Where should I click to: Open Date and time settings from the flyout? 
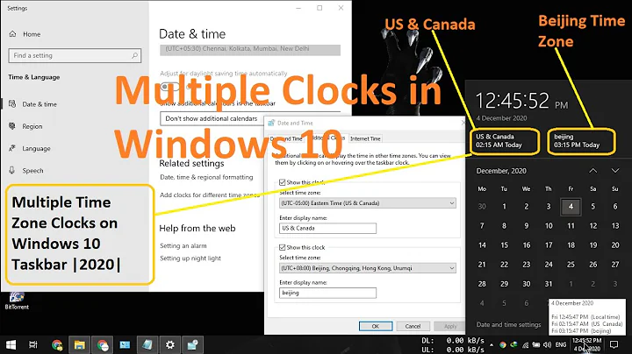pyautogui.click(x=508, y=324)
